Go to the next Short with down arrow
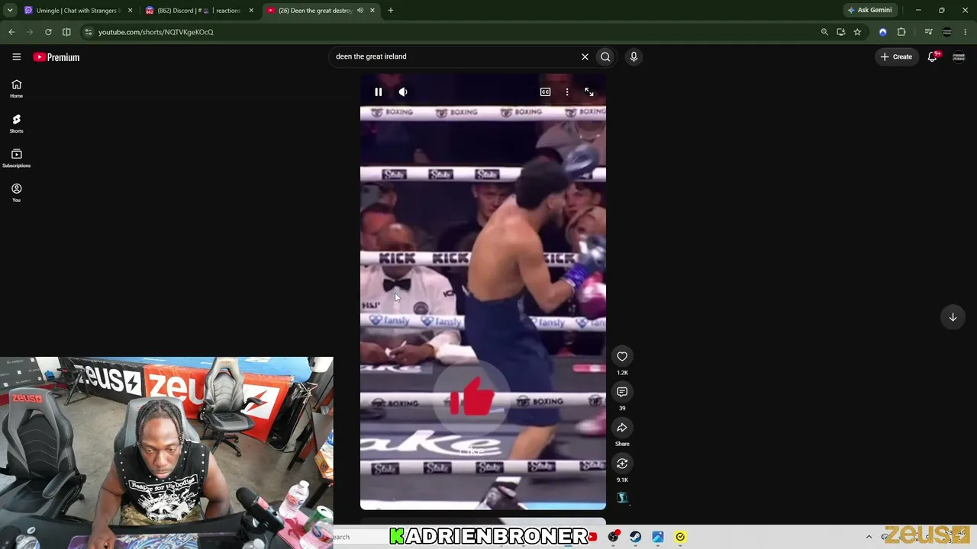This screenshot has height=549, width=977. tap(953, 317)
